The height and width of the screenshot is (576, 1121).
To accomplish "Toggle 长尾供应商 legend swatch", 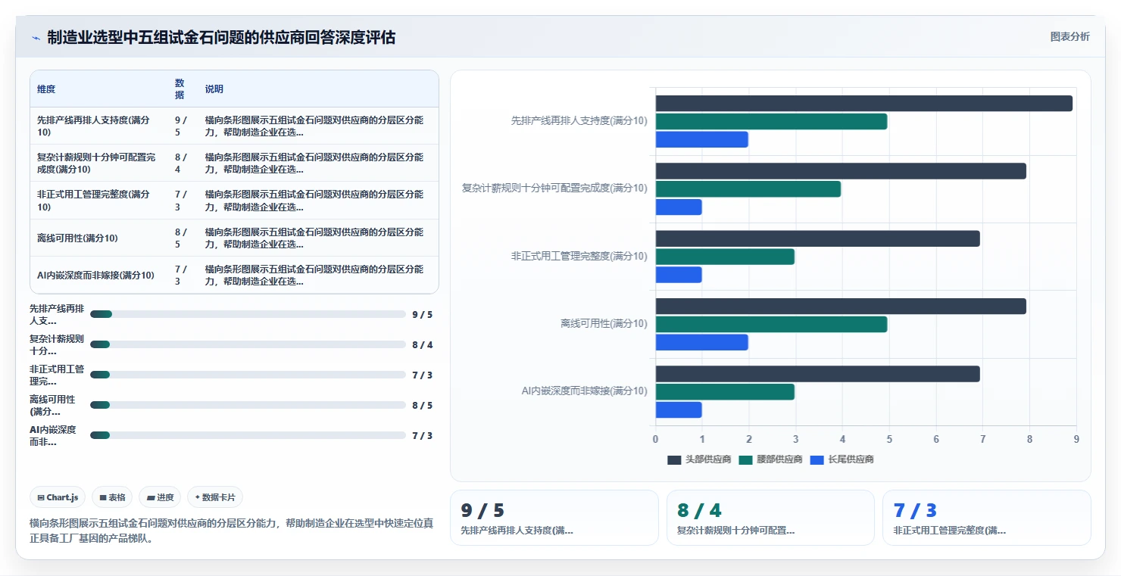I will (x=817, y=459).
